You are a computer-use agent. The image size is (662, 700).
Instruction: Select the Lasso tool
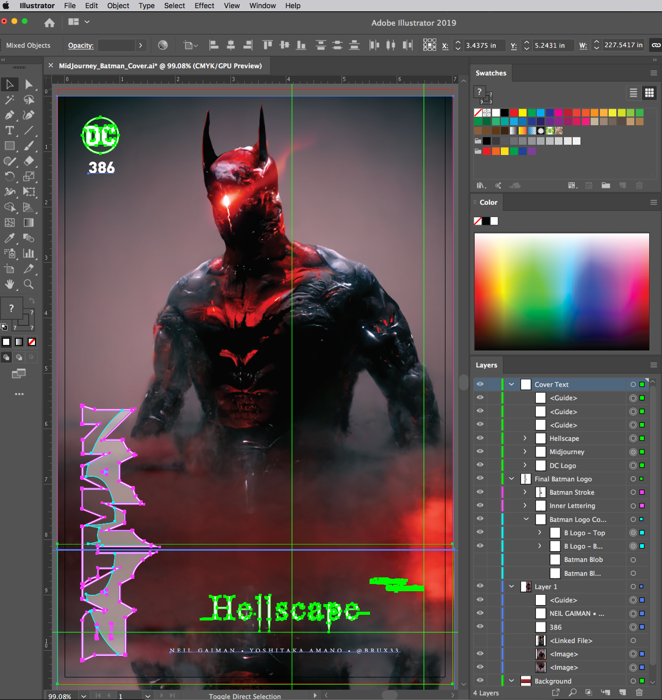pos(29,100)
